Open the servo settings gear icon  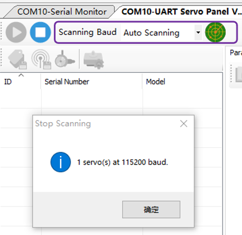tap(94, 59)
